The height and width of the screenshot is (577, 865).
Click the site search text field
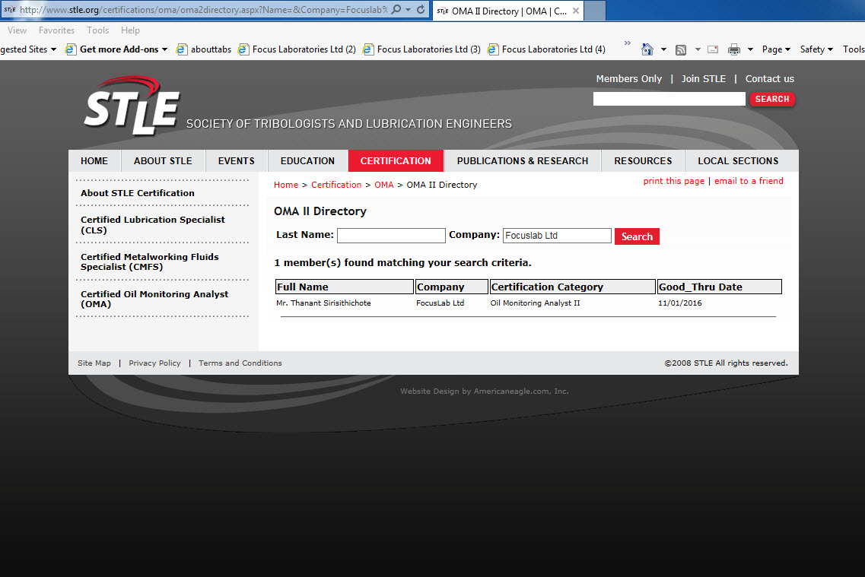pyautogui.click(x=669, y=99)
